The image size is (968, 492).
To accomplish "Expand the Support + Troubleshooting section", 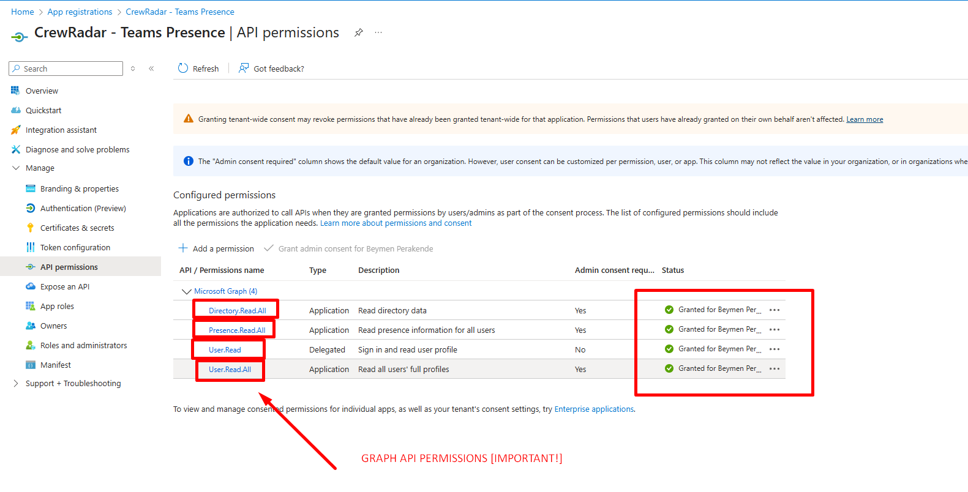I will pos(16,383).
